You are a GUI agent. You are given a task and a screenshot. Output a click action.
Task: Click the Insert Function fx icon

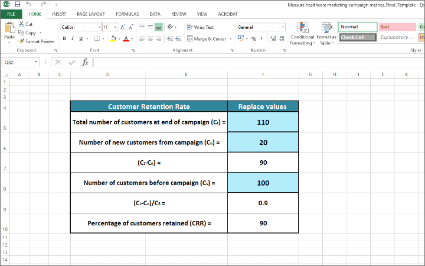85,62
